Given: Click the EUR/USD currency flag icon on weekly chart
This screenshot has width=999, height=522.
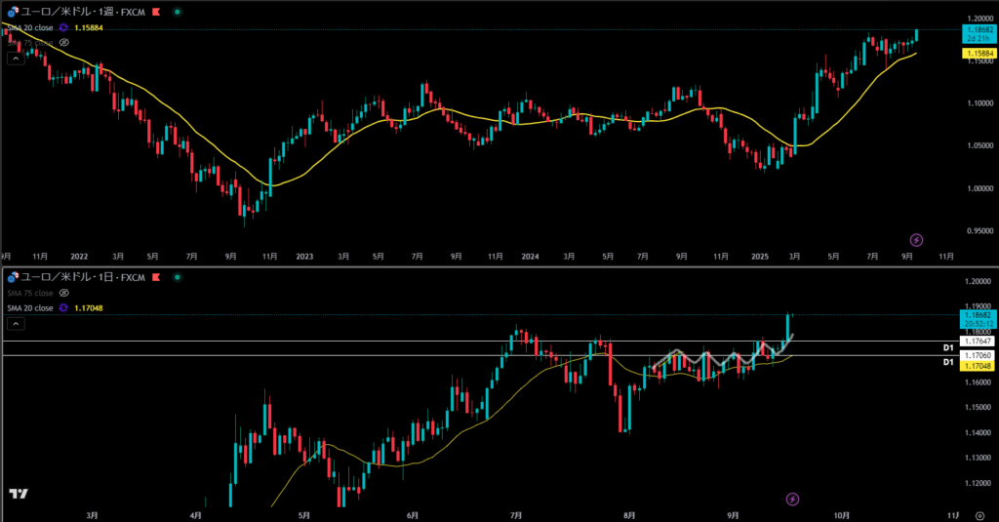Looking at the screenshot, I should (x=11, y=14).
